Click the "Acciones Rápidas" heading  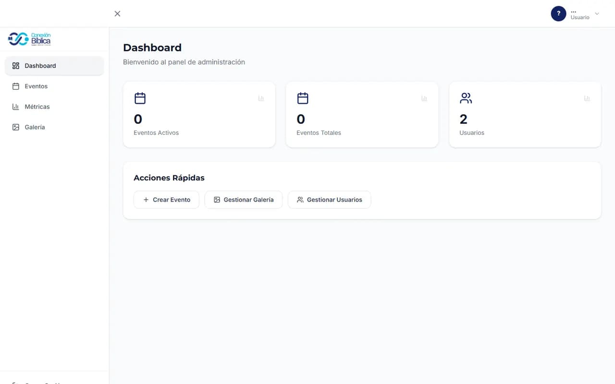169,178
